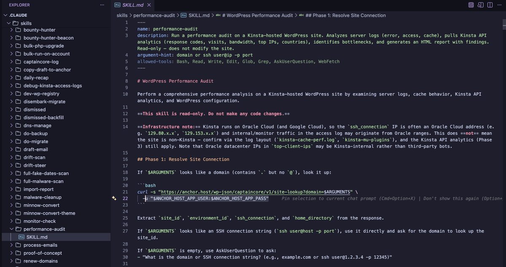Click the 'argument-hint' line text
The height and width of the screenshot is (267, 506).
(x=195, y=55)
